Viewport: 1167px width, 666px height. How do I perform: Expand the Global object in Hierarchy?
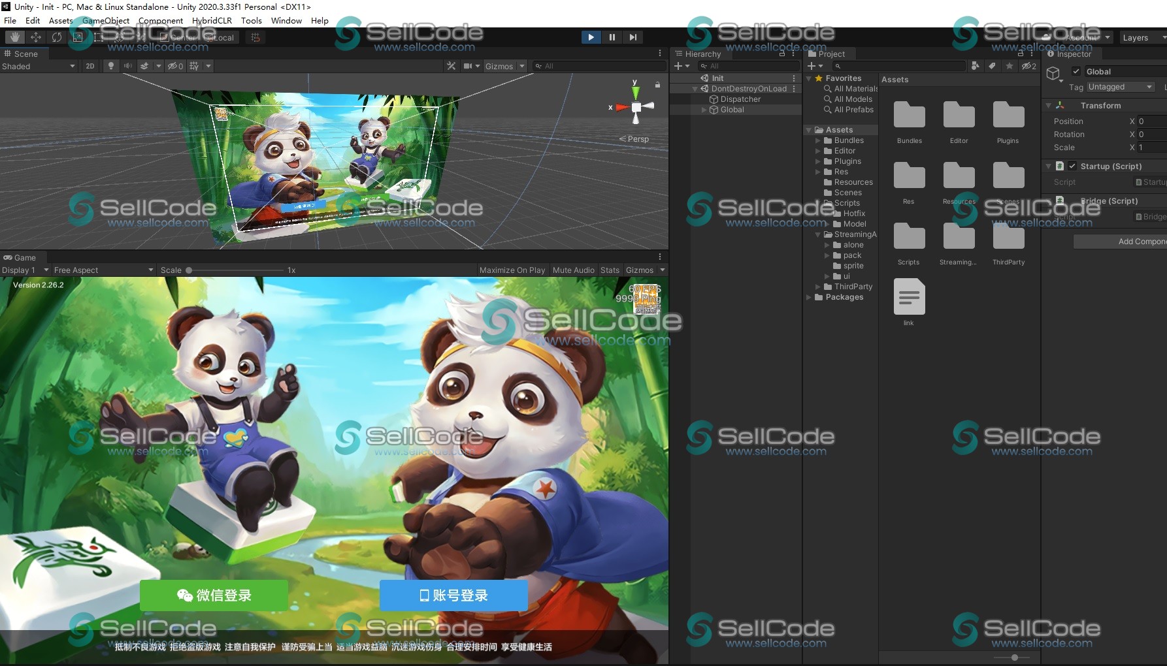(x=704, y=110)
